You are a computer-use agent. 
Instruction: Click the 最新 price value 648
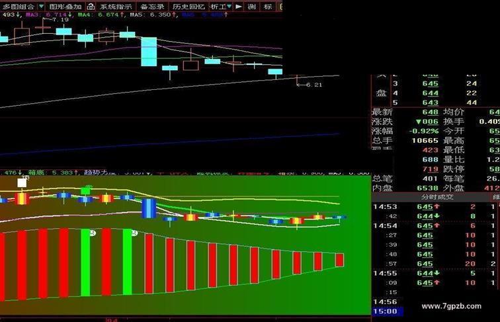point(430,112)
